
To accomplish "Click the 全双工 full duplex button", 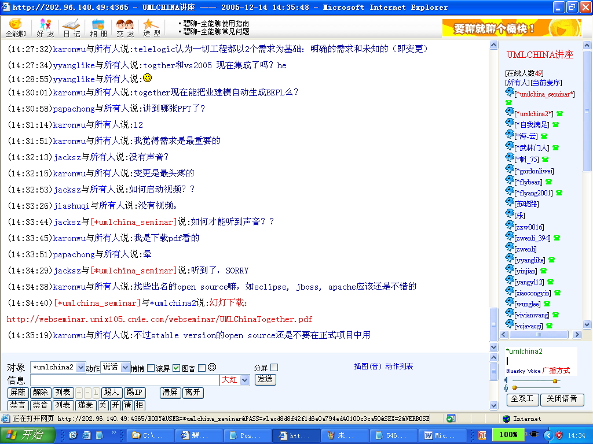I will tap(522, 399).
